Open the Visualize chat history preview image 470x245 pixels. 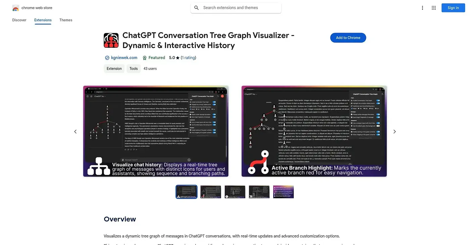[x=156, y=131]
